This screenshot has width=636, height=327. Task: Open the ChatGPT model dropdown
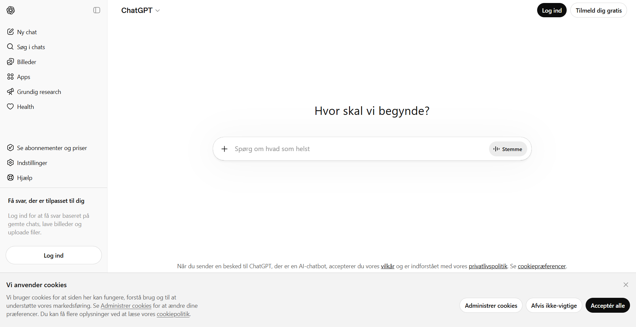point(141,11)
